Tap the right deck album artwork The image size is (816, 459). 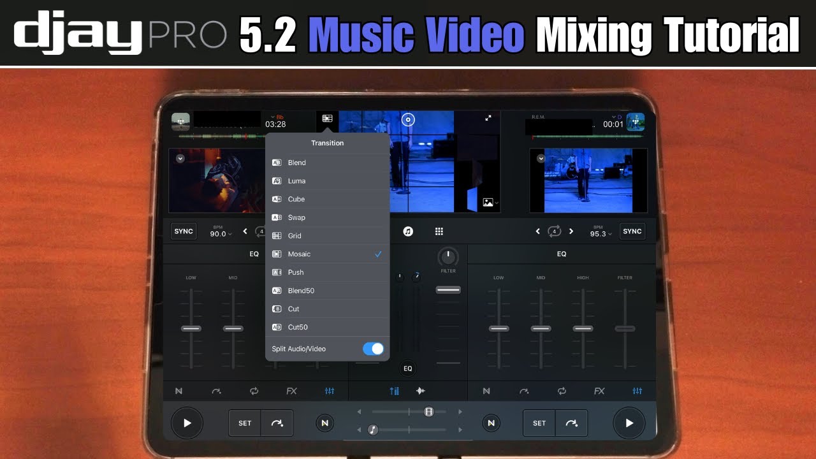(636, 122)
